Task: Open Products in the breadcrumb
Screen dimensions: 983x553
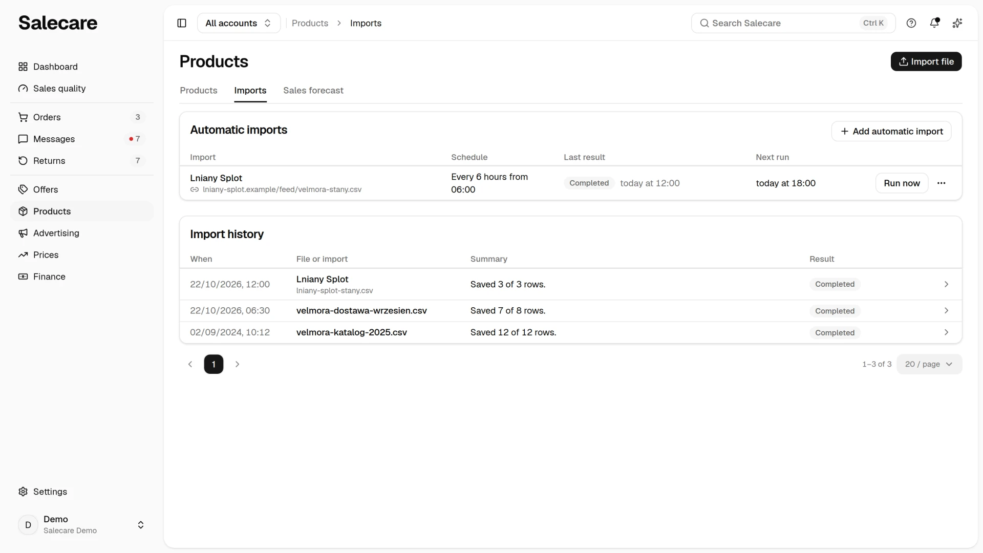Action: (310, 23)
